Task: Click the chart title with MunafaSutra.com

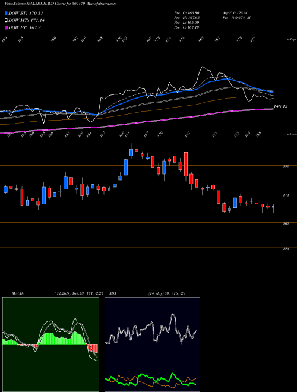Action: click(61, 4)
